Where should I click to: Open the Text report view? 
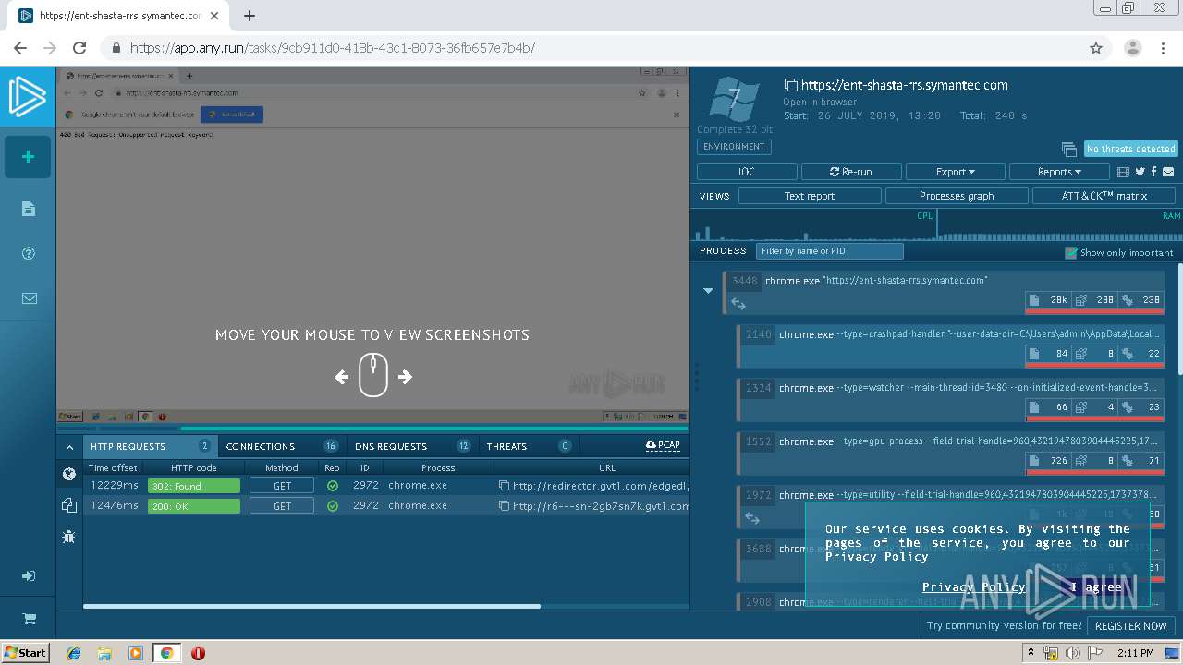(810, 196)
